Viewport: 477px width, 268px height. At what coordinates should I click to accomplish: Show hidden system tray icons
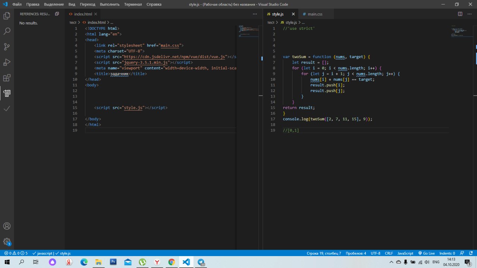tap(391, 262)
